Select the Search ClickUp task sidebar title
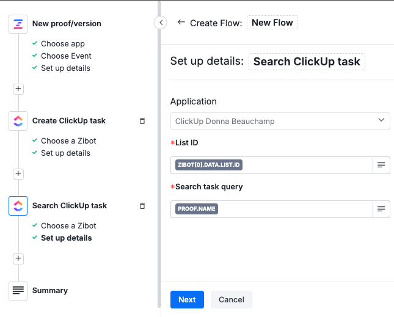Screen dimensions: 394x317 70,206
